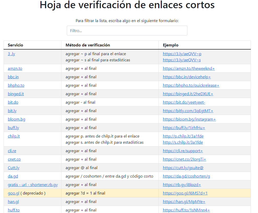Click text 'agregar ~ s al final para estadísticas'
The width and height of the screenshot is (258, 213).
coord(98,60)
